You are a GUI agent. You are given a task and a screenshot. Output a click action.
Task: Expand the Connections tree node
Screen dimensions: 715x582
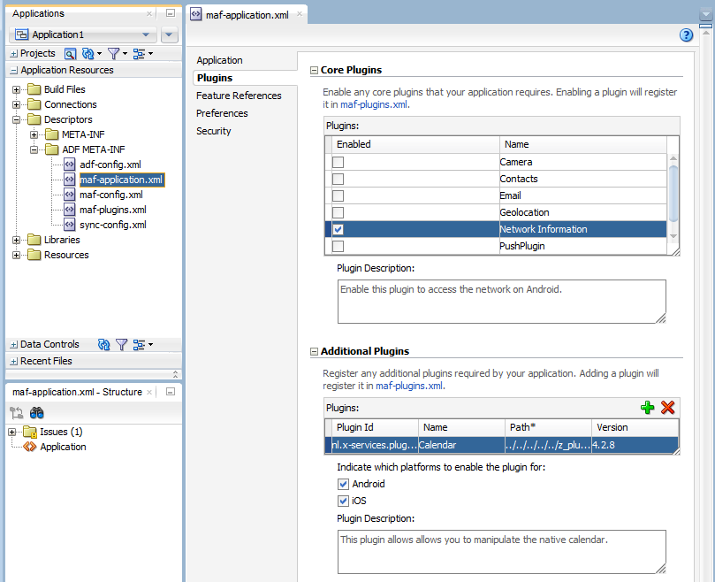17,104
